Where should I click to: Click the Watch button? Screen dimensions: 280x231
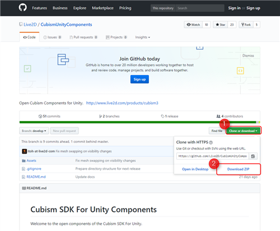pos(193,25)
